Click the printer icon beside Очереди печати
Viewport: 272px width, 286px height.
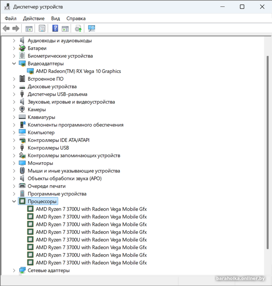[x=22, y=186]
